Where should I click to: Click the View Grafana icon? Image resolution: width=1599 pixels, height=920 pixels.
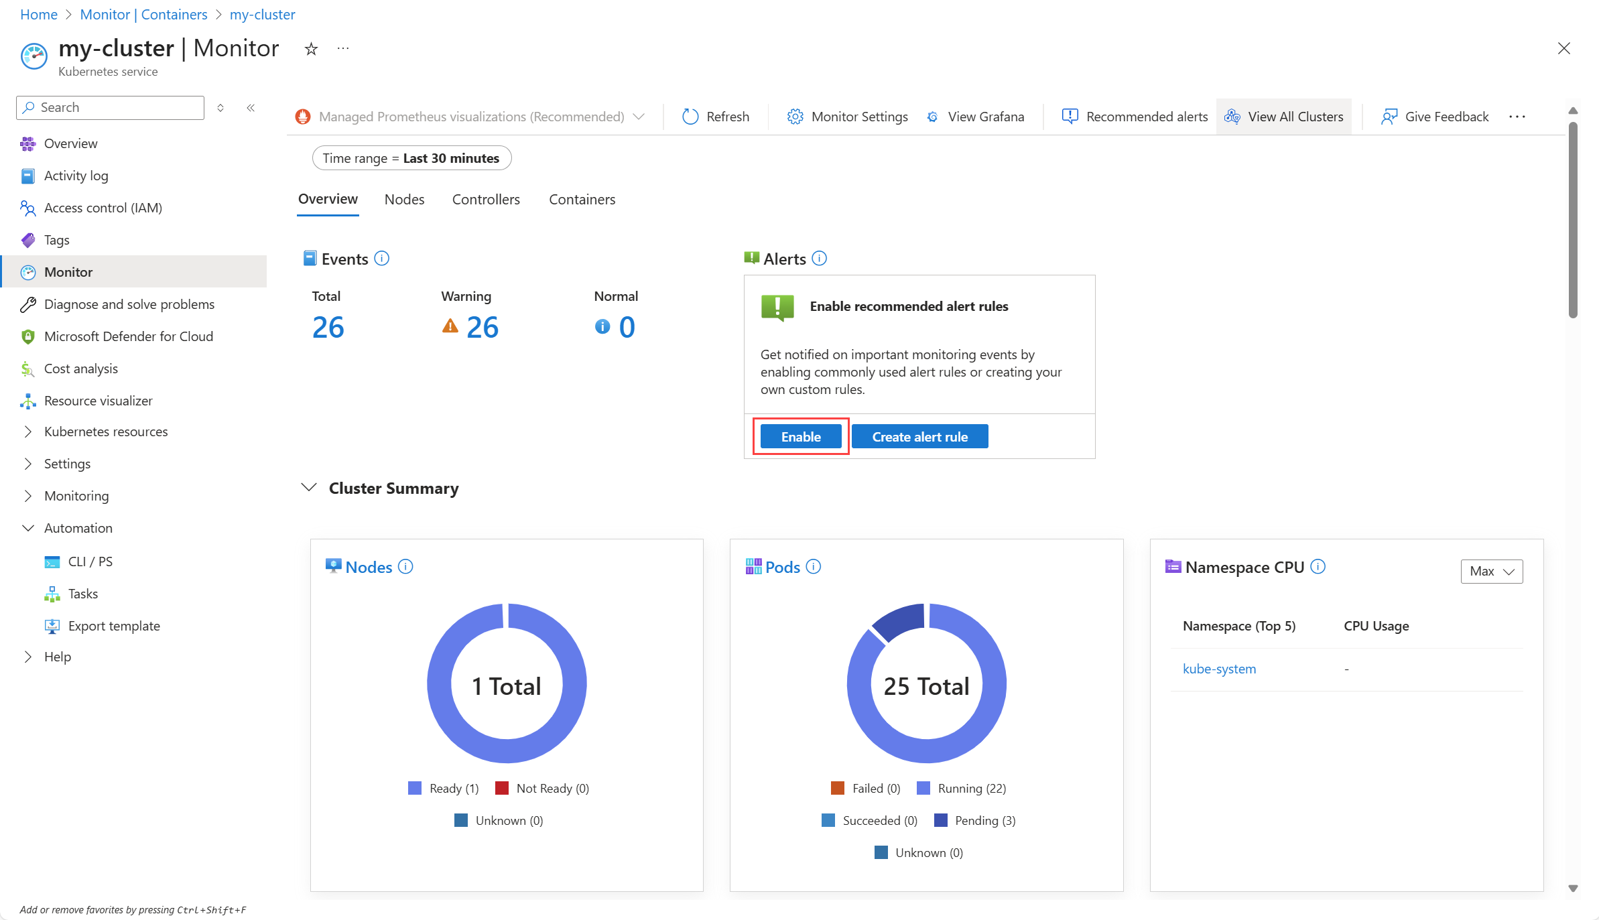click(932, 117)
